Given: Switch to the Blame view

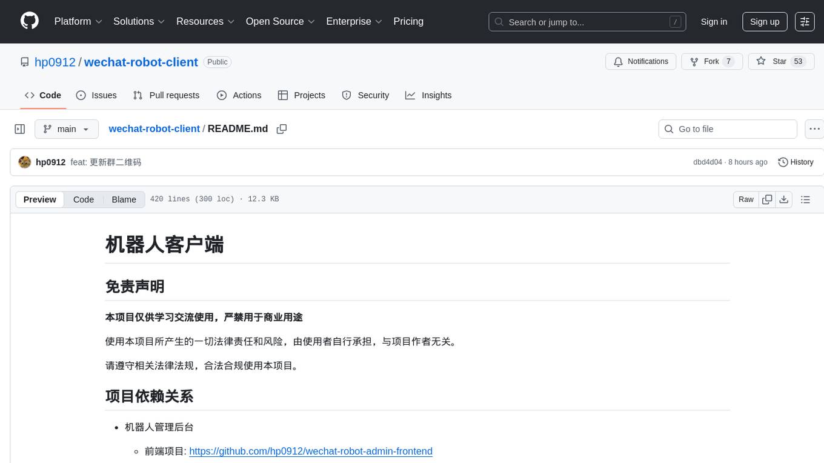Looking at the screenshot, I should point(124,199).
